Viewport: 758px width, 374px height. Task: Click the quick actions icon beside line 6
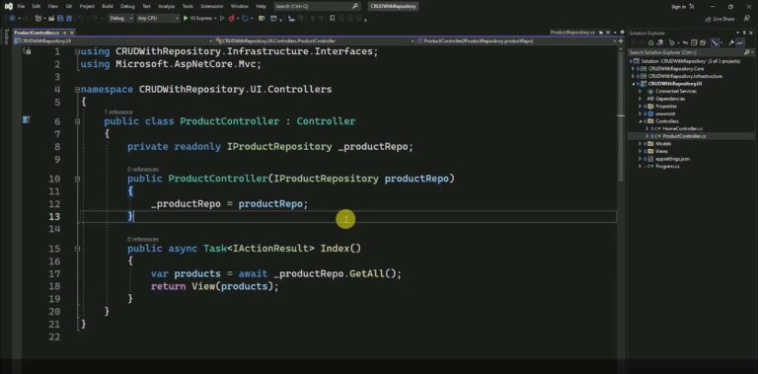(x=26, y=119)
